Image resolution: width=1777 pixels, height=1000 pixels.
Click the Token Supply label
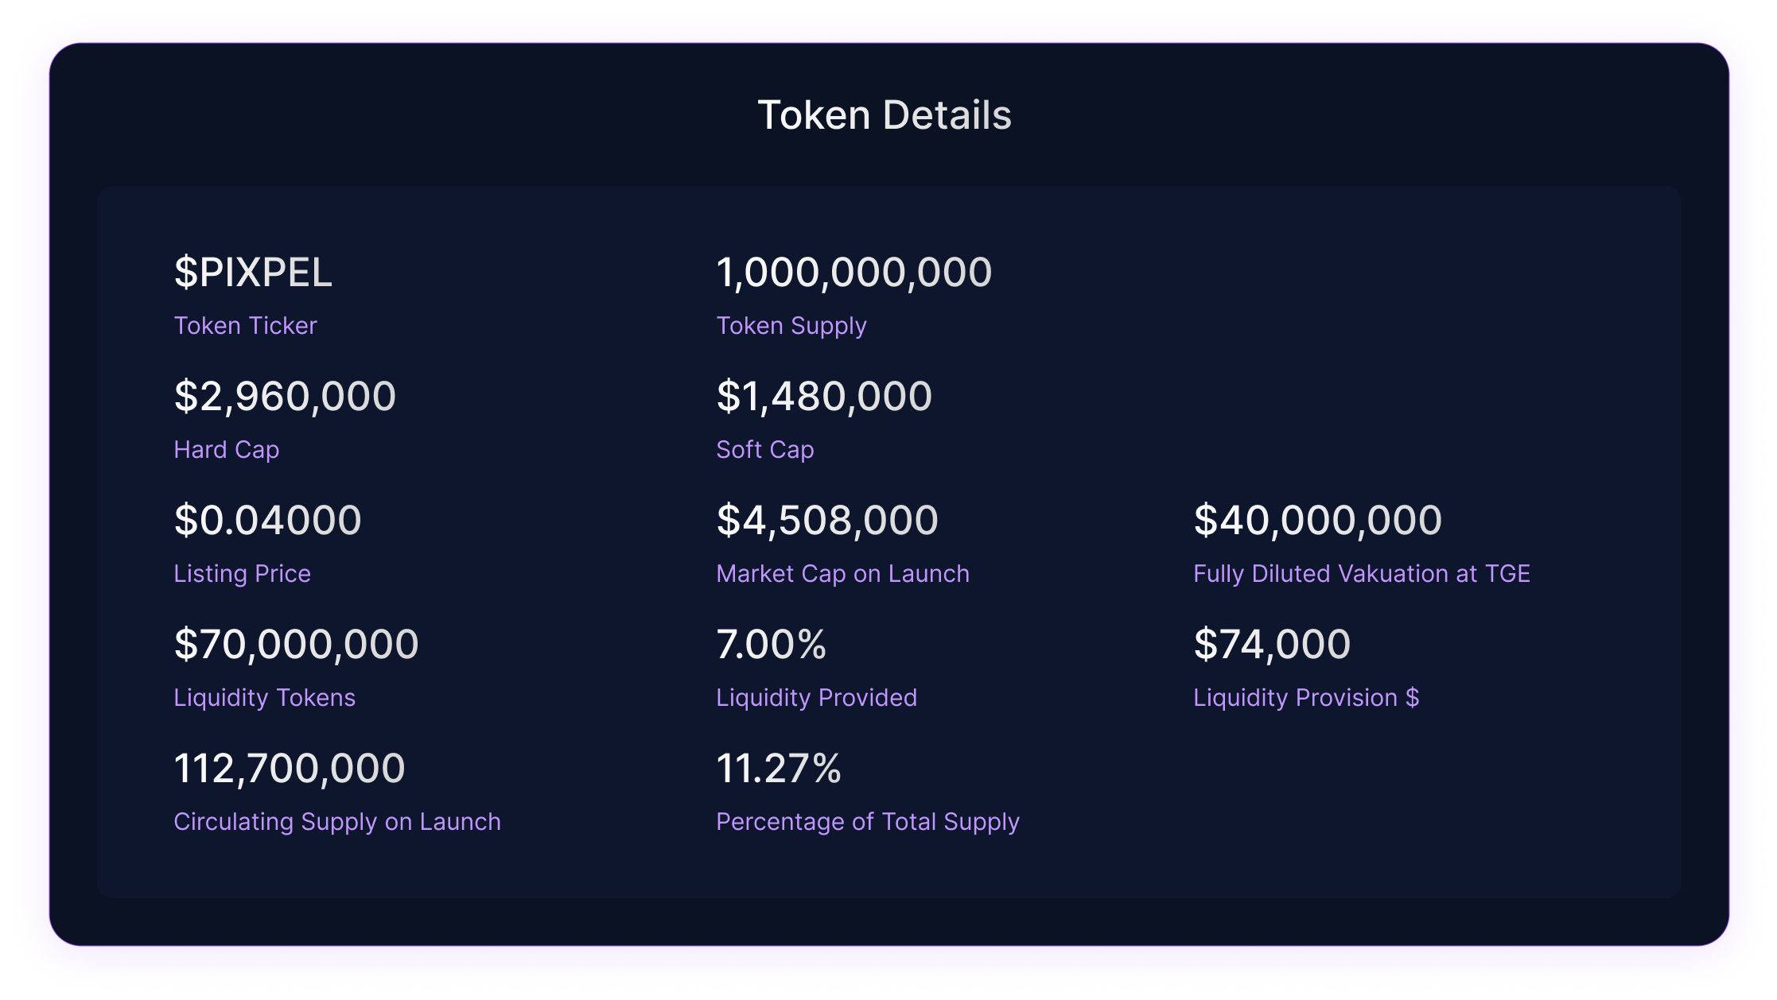click(x=791, y=326)
